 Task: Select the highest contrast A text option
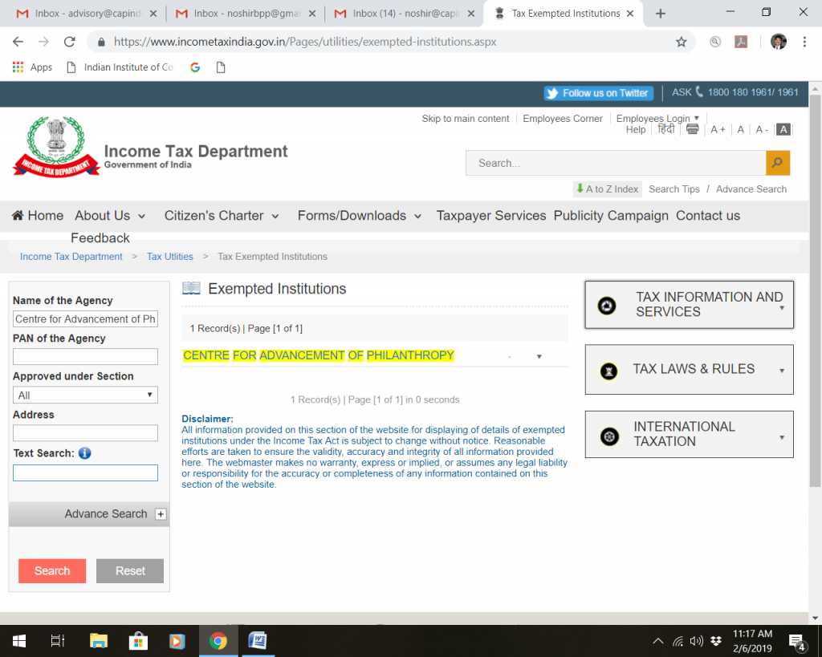click(x=783, y=128)
